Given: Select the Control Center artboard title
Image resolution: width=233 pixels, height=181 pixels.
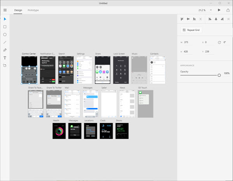Looking at the screenshot, I should [x=29, y=54].
